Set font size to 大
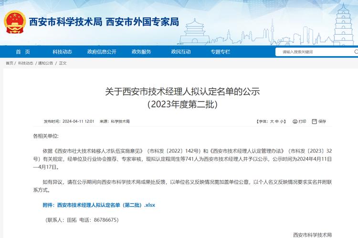This screenshot has width=358, height=238. (272, 121)
